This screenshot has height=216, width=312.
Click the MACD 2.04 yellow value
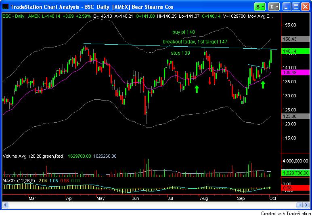click(42, 181)
